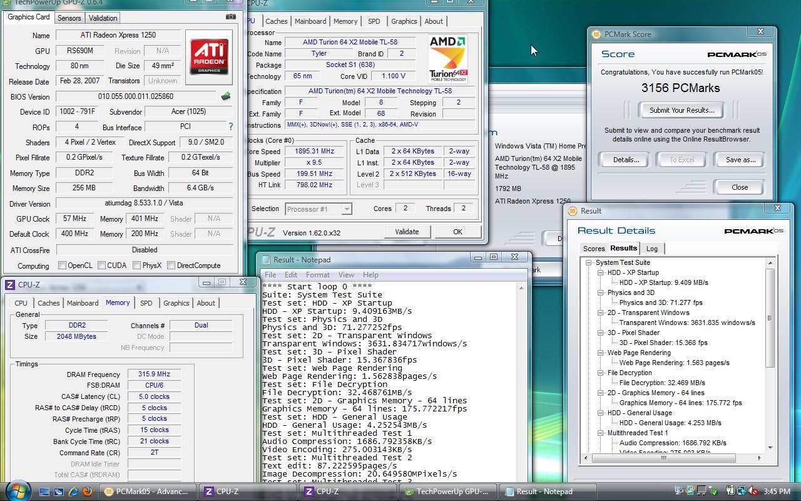The image size is (801, 501).
Task: Click the BIOS save chip icon in GPU-Z
Action: [226, 96]
